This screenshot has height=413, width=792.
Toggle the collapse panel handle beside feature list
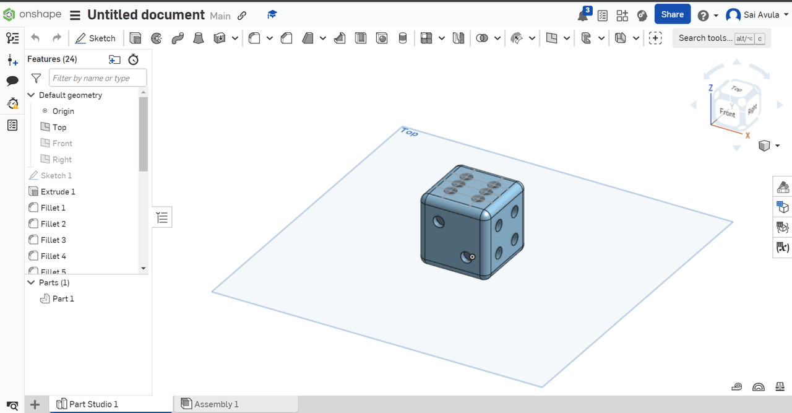[162, 217]
